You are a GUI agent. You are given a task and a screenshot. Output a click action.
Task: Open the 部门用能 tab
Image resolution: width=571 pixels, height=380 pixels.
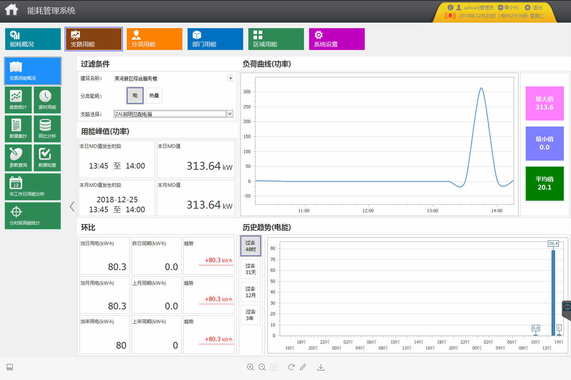pyautogui.click(x=215, y=39)
